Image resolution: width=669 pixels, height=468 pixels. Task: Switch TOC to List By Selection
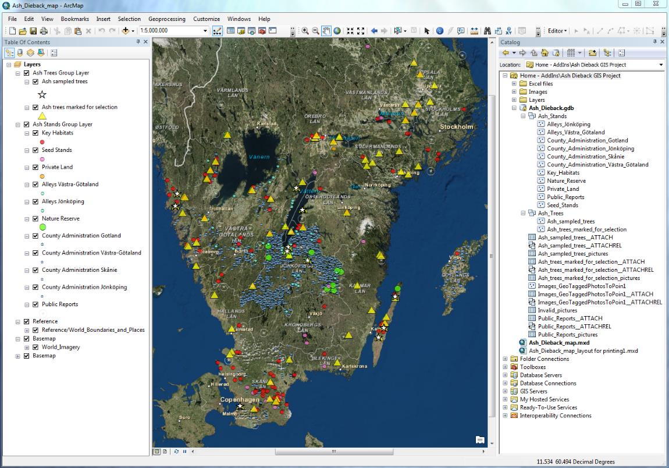click(x=41, y=53)
